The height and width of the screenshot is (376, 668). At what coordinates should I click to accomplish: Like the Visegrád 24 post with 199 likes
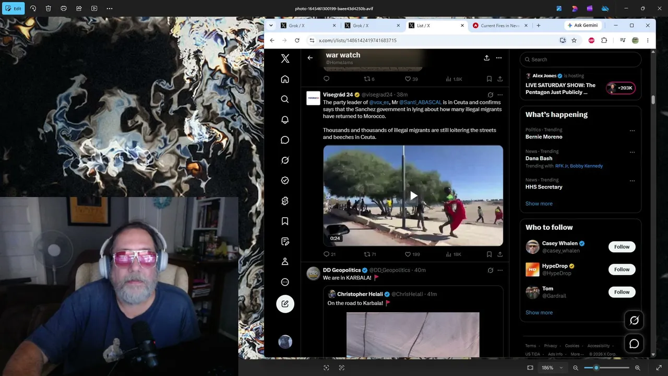point(412,254)
